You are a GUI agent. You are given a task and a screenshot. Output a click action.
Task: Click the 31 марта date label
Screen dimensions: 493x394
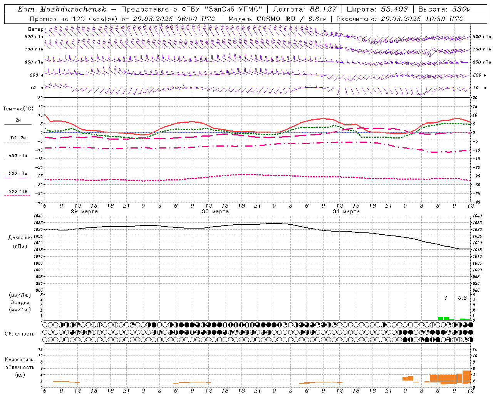pos(346,212)
